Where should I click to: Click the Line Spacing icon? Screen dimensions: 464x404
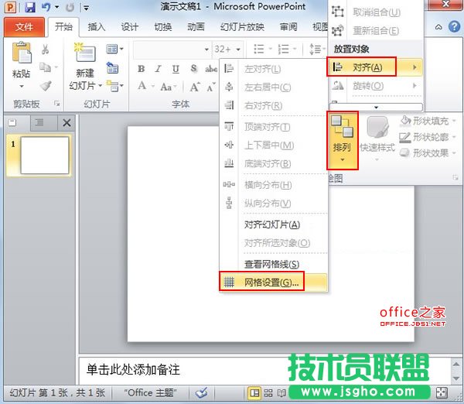click(x=316, y=49)
